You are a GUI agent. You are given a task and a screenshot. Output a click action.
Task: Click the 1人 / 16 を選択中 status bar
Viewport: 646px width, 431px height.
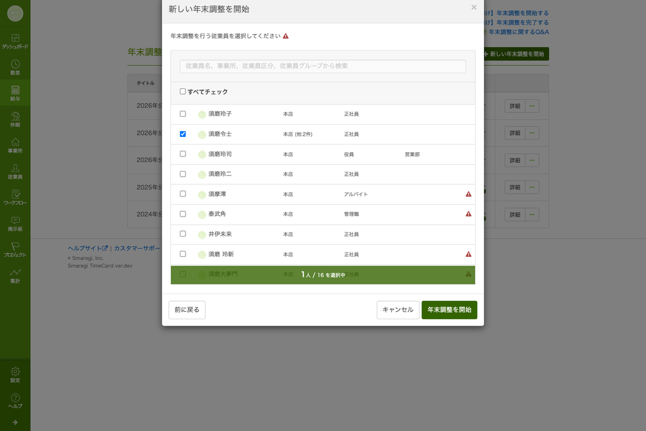pyautogui.click(x=323, y=275)
